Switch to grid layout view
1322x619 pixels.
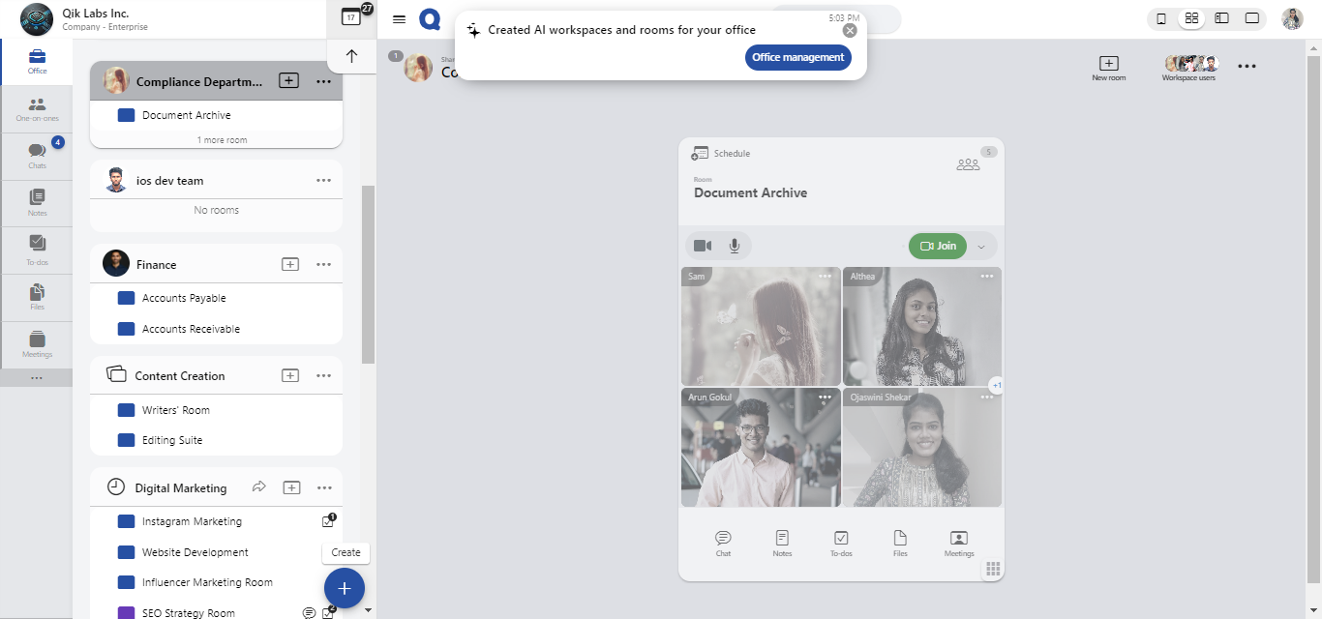tap(1191, 18)
